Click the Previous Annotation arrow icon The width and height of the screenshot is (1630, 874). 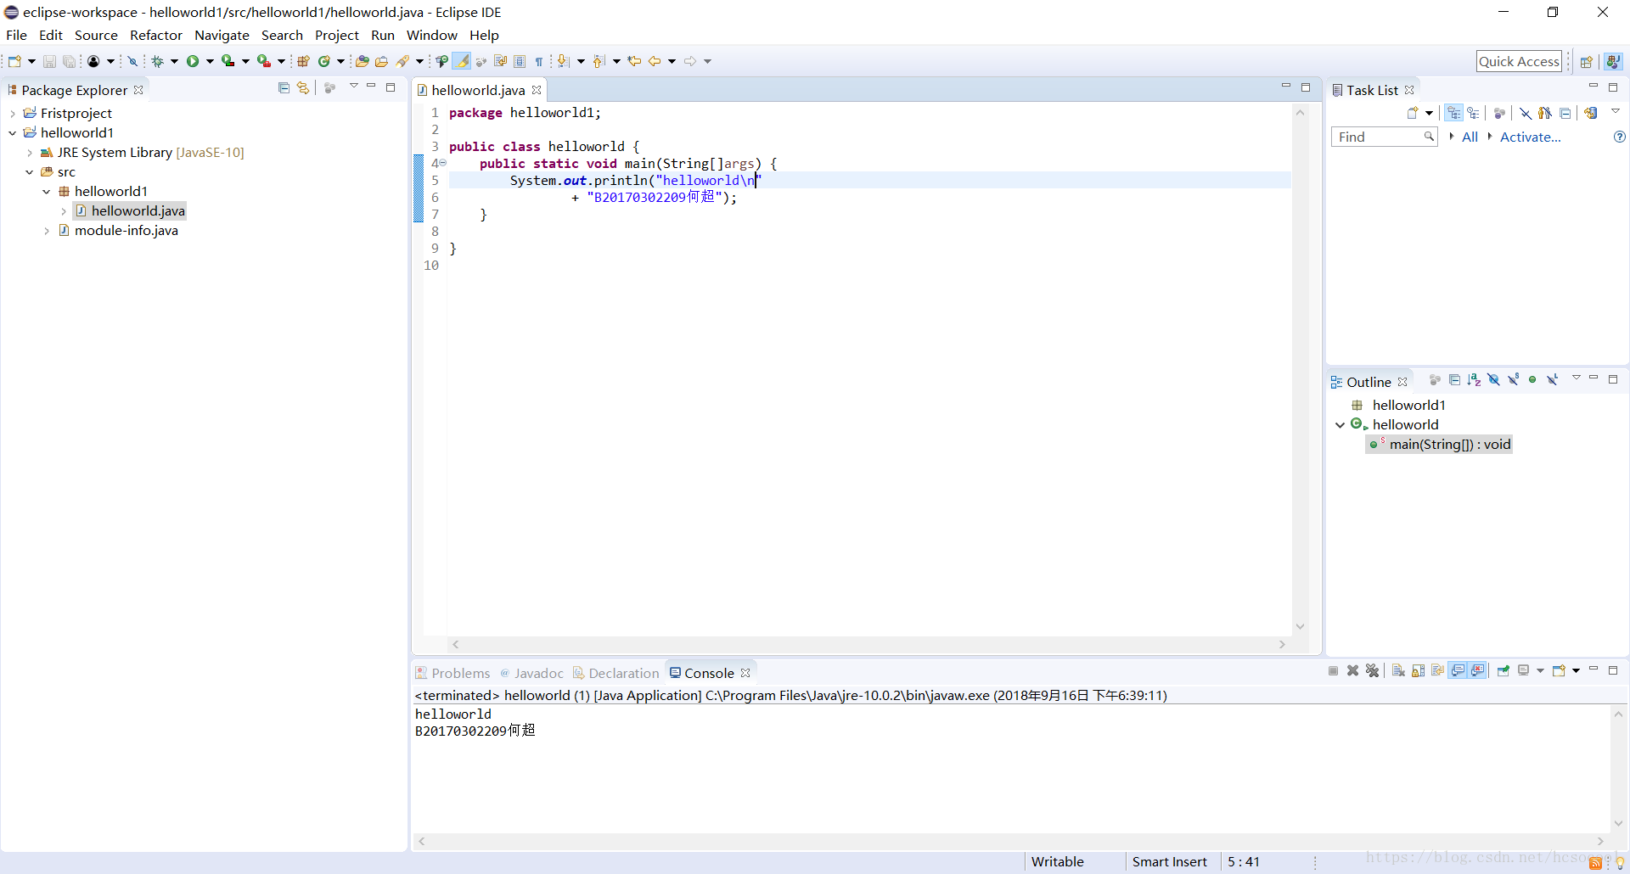pos(599,61)
